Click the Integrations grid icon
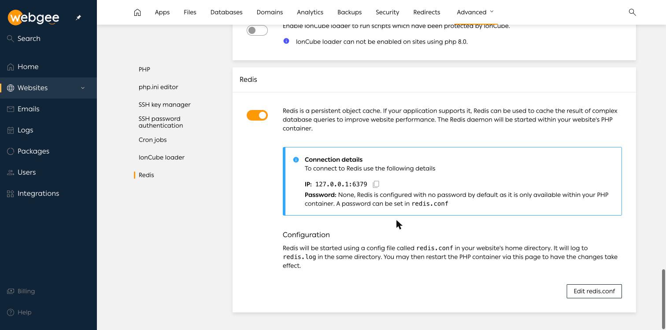Viewport: 666px width, 330px height. [11, 194]
